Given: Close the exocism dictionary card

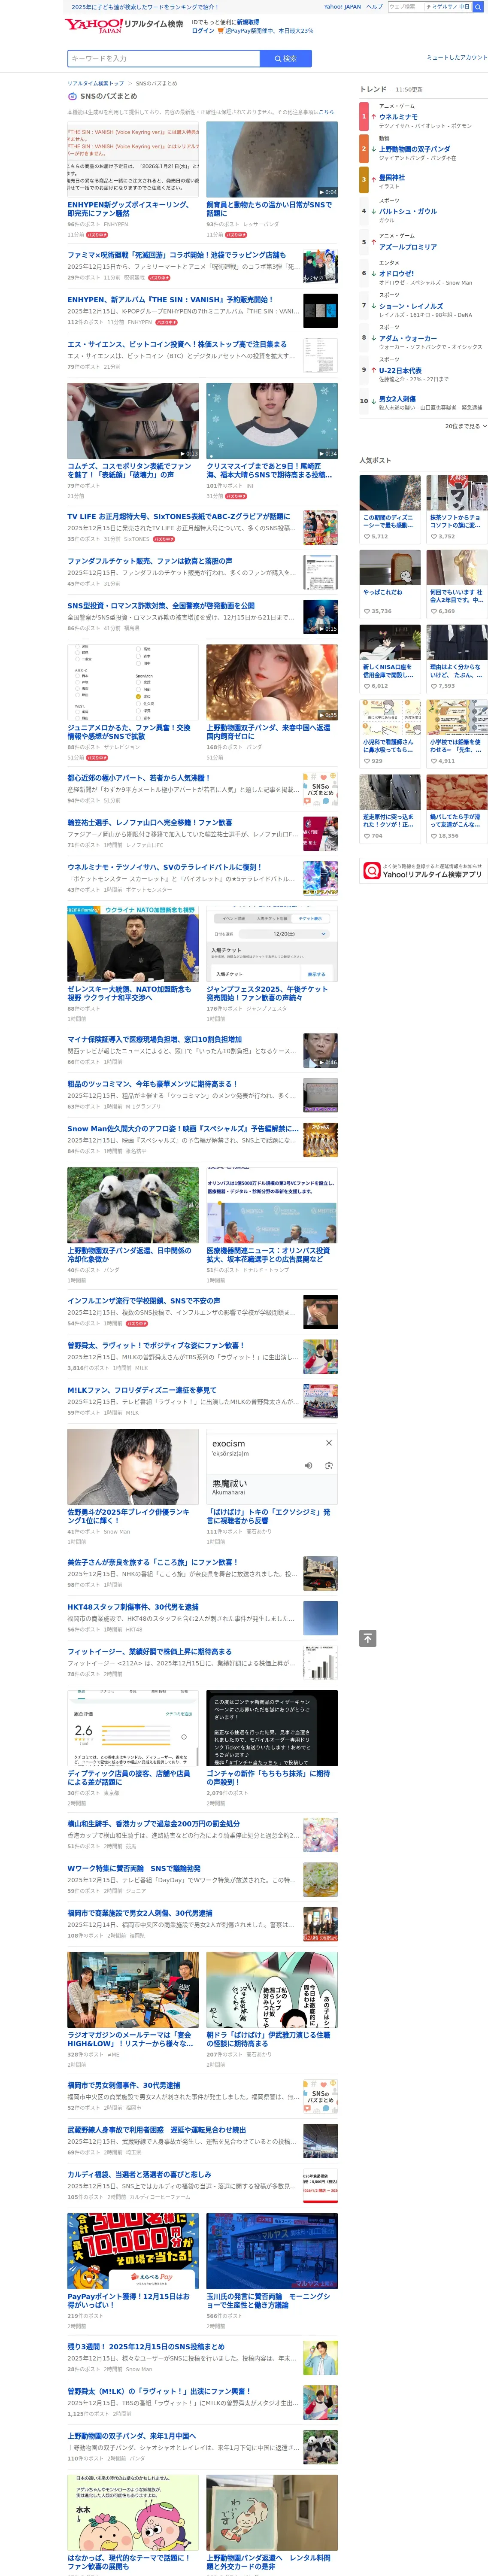Looking at the screenshot, I should point(329,1443).
